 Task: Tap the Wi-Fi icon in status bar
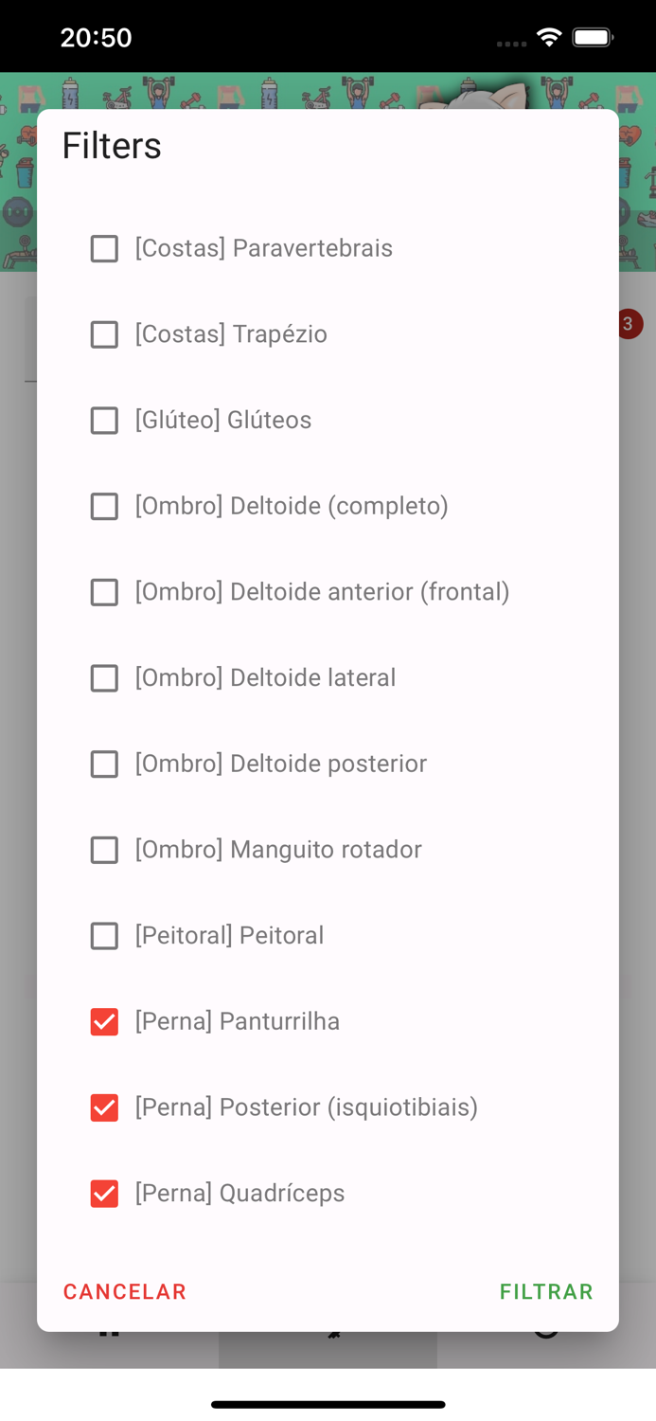coord(551,37)
